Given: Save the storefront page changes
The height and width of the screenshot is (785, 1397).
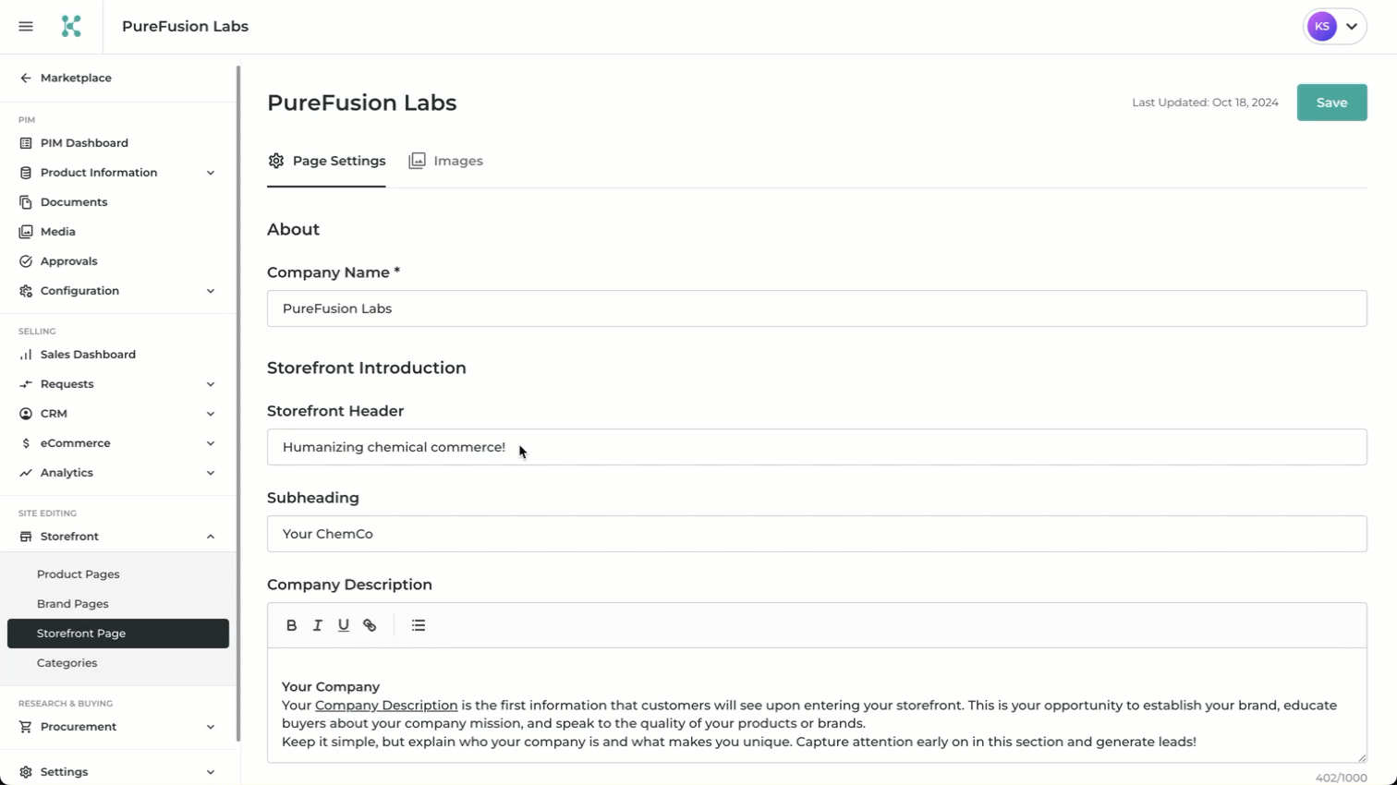Looking at the screenshot, I should (x=1331, y=103).
